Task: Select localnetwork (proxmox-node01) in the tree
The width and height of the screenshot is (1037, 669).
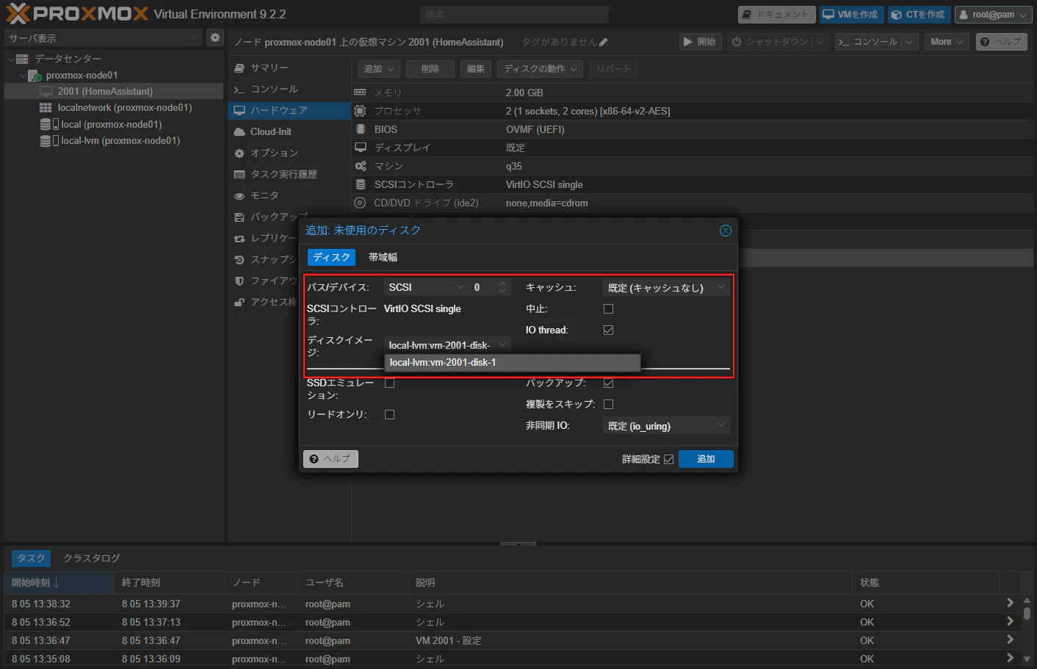Action: pos(114,107)
